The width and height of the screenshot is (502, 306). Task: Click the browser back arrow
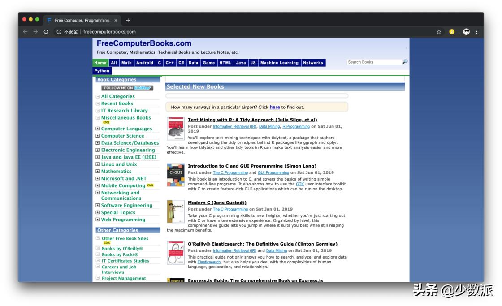tap(25, 32)
